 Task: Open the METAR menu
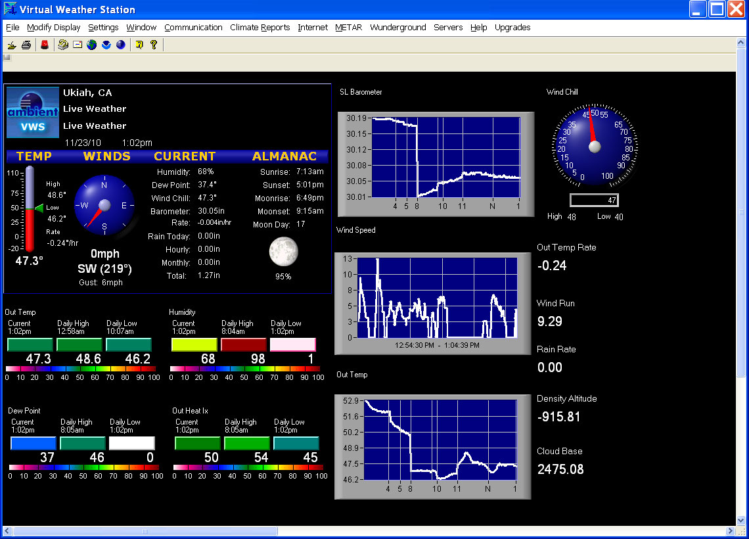pyautogui.click(x=348, y=28)
